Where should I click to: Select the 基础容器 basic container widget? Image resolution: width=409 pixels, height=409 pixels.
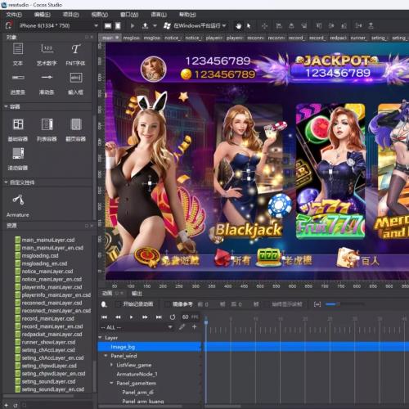pos(18,124)
